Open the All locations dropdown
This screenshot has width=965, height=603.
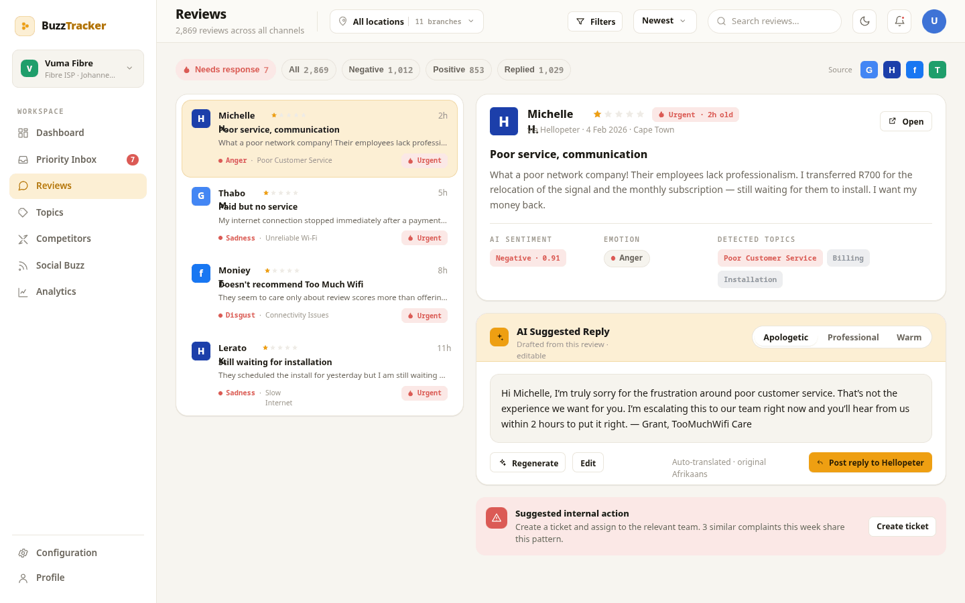point(407,21)
